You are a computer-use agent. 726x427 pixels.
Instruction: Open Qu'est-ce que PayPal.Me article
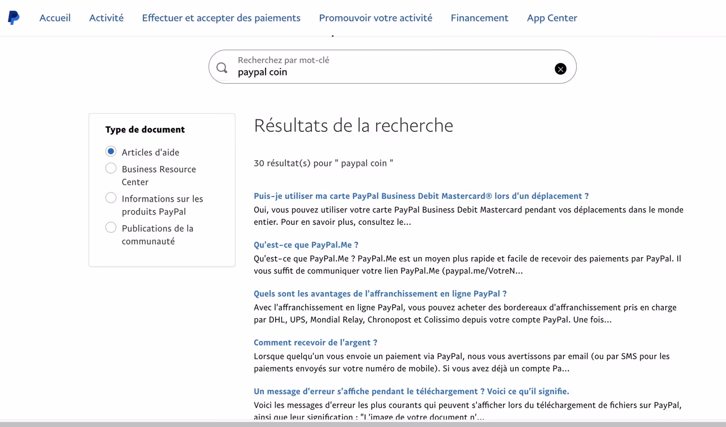[x=306, y=245]
